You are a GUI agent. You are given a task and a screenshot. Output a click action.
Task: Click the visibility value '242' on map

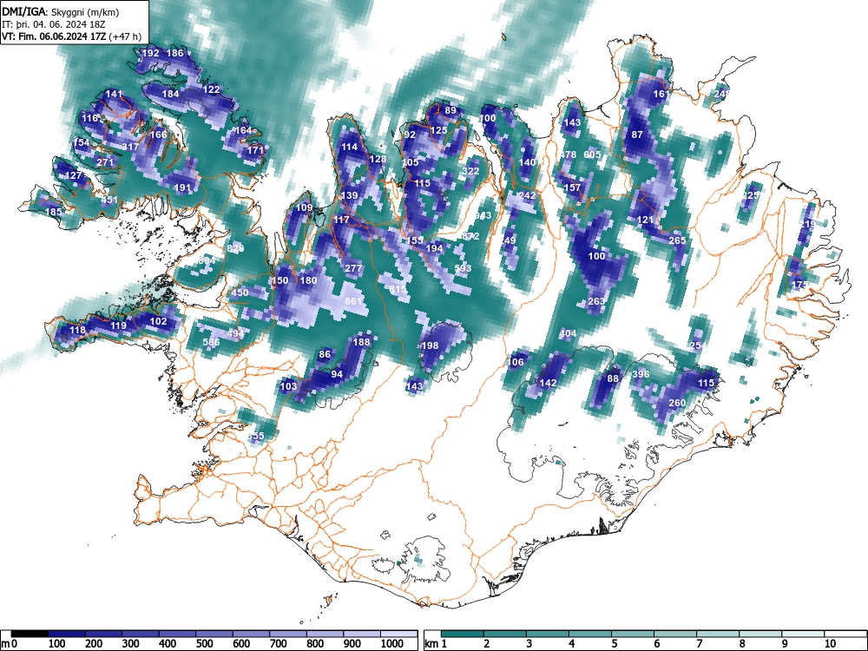pos(527,195)
